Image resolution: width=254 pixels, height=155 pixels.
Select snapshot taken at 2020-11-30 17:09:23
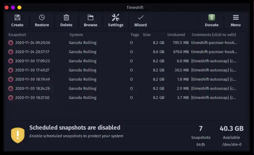click(33, 61)
